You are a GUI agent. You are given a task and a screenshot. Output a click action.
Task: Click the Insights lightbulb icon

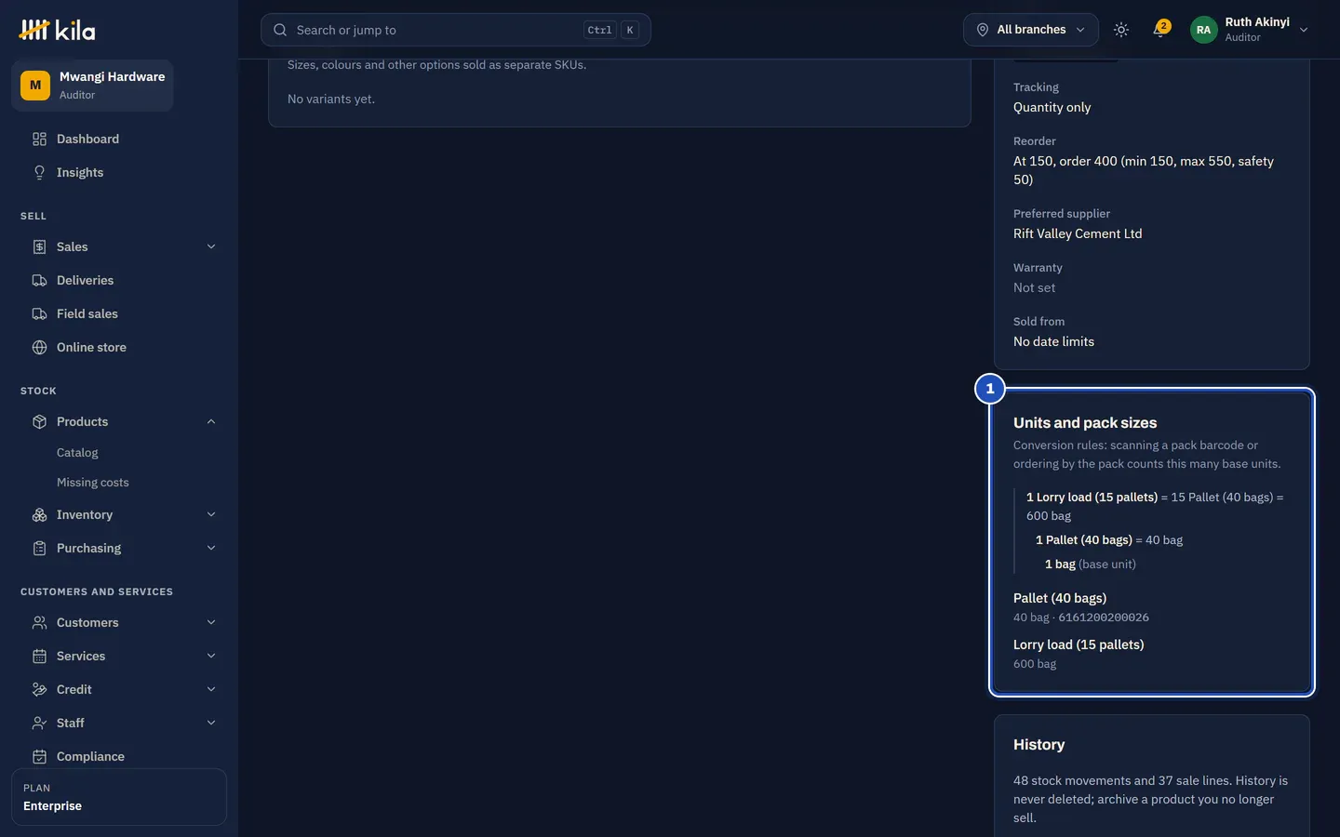tap(39, 172)
